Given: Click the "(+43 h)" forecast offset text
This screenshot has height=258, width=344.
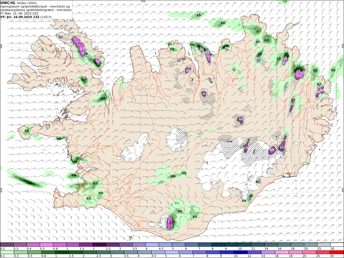Looking at the screenshot, I should 46,17.
